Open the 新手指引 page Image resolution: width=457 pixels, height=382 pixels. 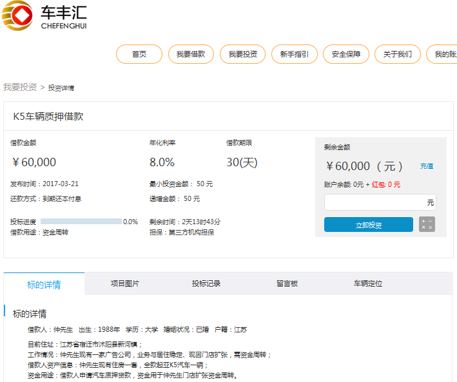pos(294,54)
